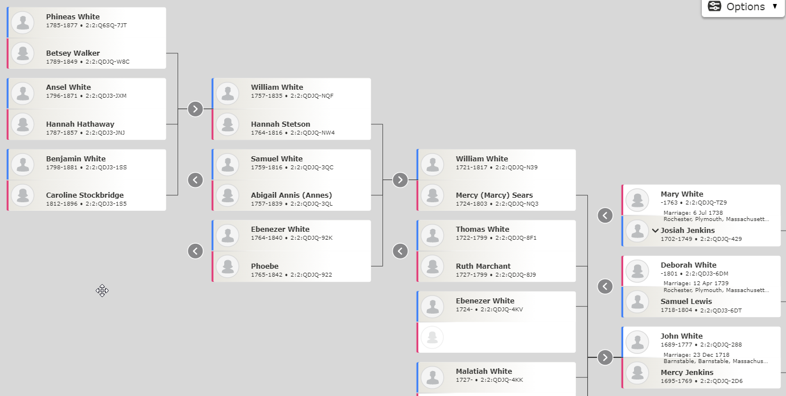Screen dimensions: 786x396
Task: Expand arrow left of Ebenezer White 1764
Action: tap(195, 251)
